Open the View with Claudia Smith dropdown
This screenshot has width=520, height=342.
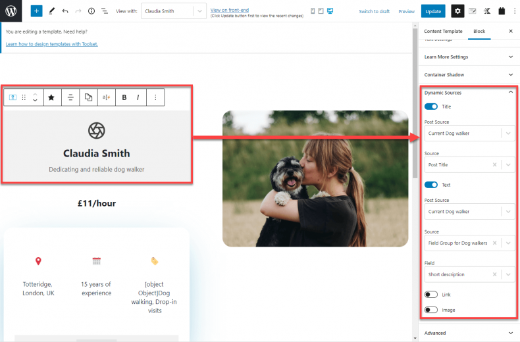(x=174, y=11)
